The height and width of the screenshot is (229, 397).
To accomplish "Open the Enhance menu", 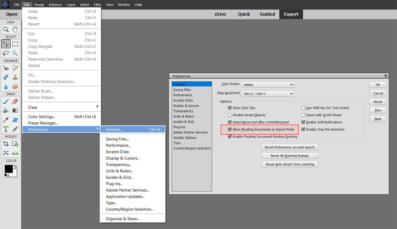I will pos(55,4).
